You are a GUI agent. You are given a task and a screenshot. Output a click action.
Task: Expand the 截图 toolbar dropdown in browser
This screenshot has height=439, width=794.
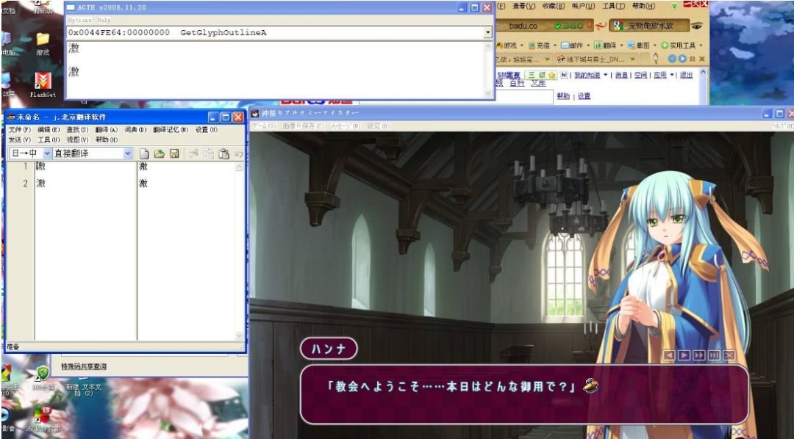[x=655, y=46]
